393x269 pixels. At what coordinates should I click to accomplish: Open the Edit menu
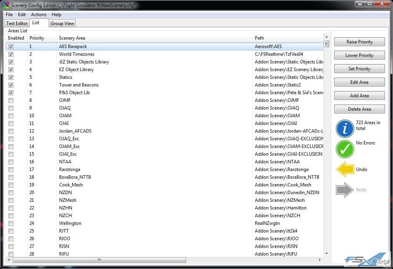[x=22, y=15]
